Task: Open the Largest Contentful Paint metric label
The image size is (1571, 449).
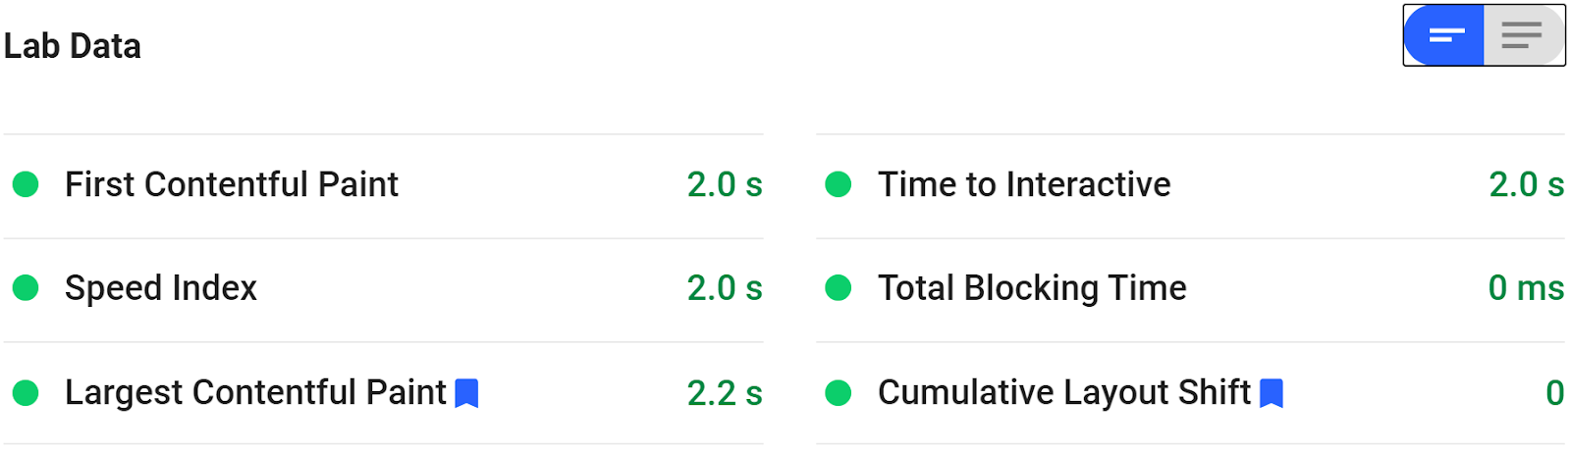Action: coord(255,392)
